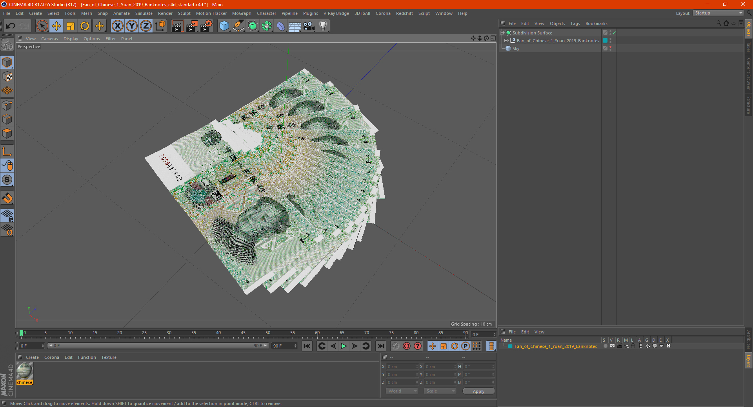The height and width of the screenshot is (407, 753).
Task: Open material manager Texture menu
Action: click(109, 357)
